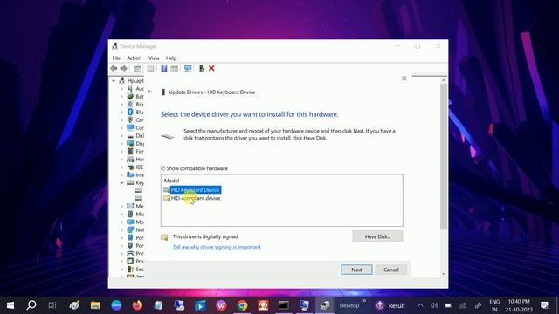Collapse the HpLapt root node
This screenshot has width=559, height=314.
tap(114, 81)
